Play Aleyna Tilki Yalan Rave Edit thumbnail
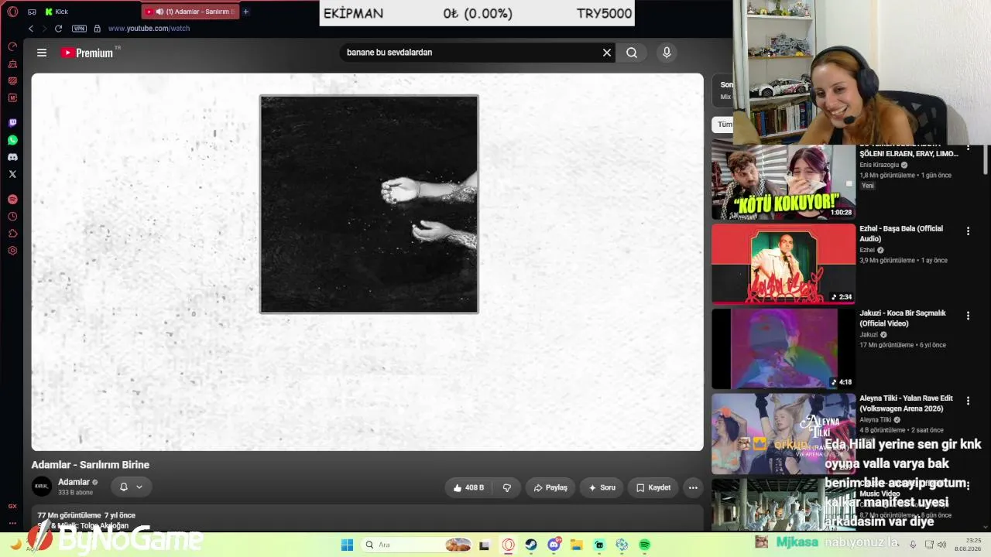Screen dimensions: 991x557 pos(784,434)
